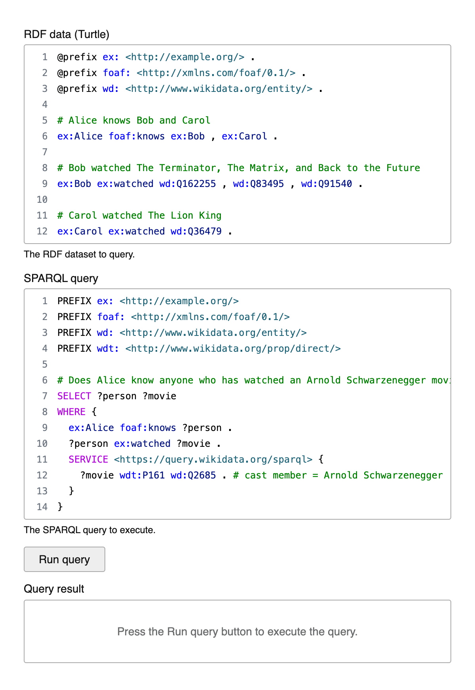Click the 'The SPARQL query to execute.' description
475x690 pixels.
point(90,530)
